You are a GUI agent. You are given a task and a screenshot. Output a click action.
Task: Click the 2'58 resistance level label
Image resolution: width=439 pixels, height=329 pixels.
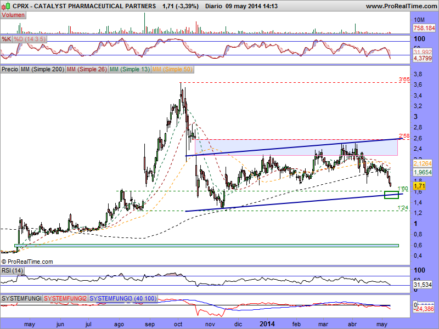coord(404,136)
